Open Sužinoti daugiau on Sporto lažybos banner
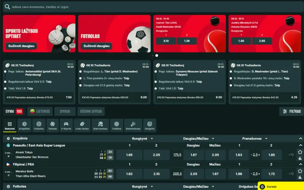The image size is (304, 190). tap(21, 46)
